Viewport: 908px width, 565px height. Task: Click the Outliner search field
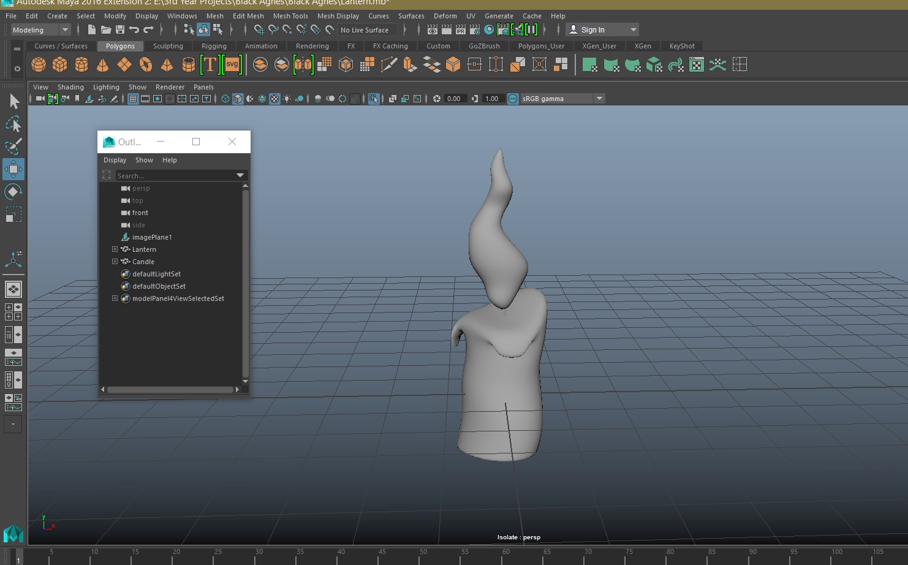tap(175, 176)
